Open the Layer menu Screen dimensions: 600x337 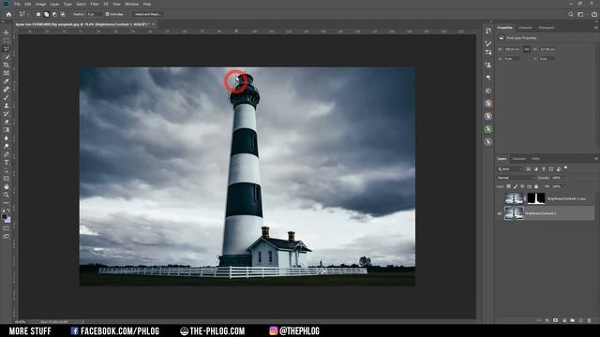click(54, 4)
